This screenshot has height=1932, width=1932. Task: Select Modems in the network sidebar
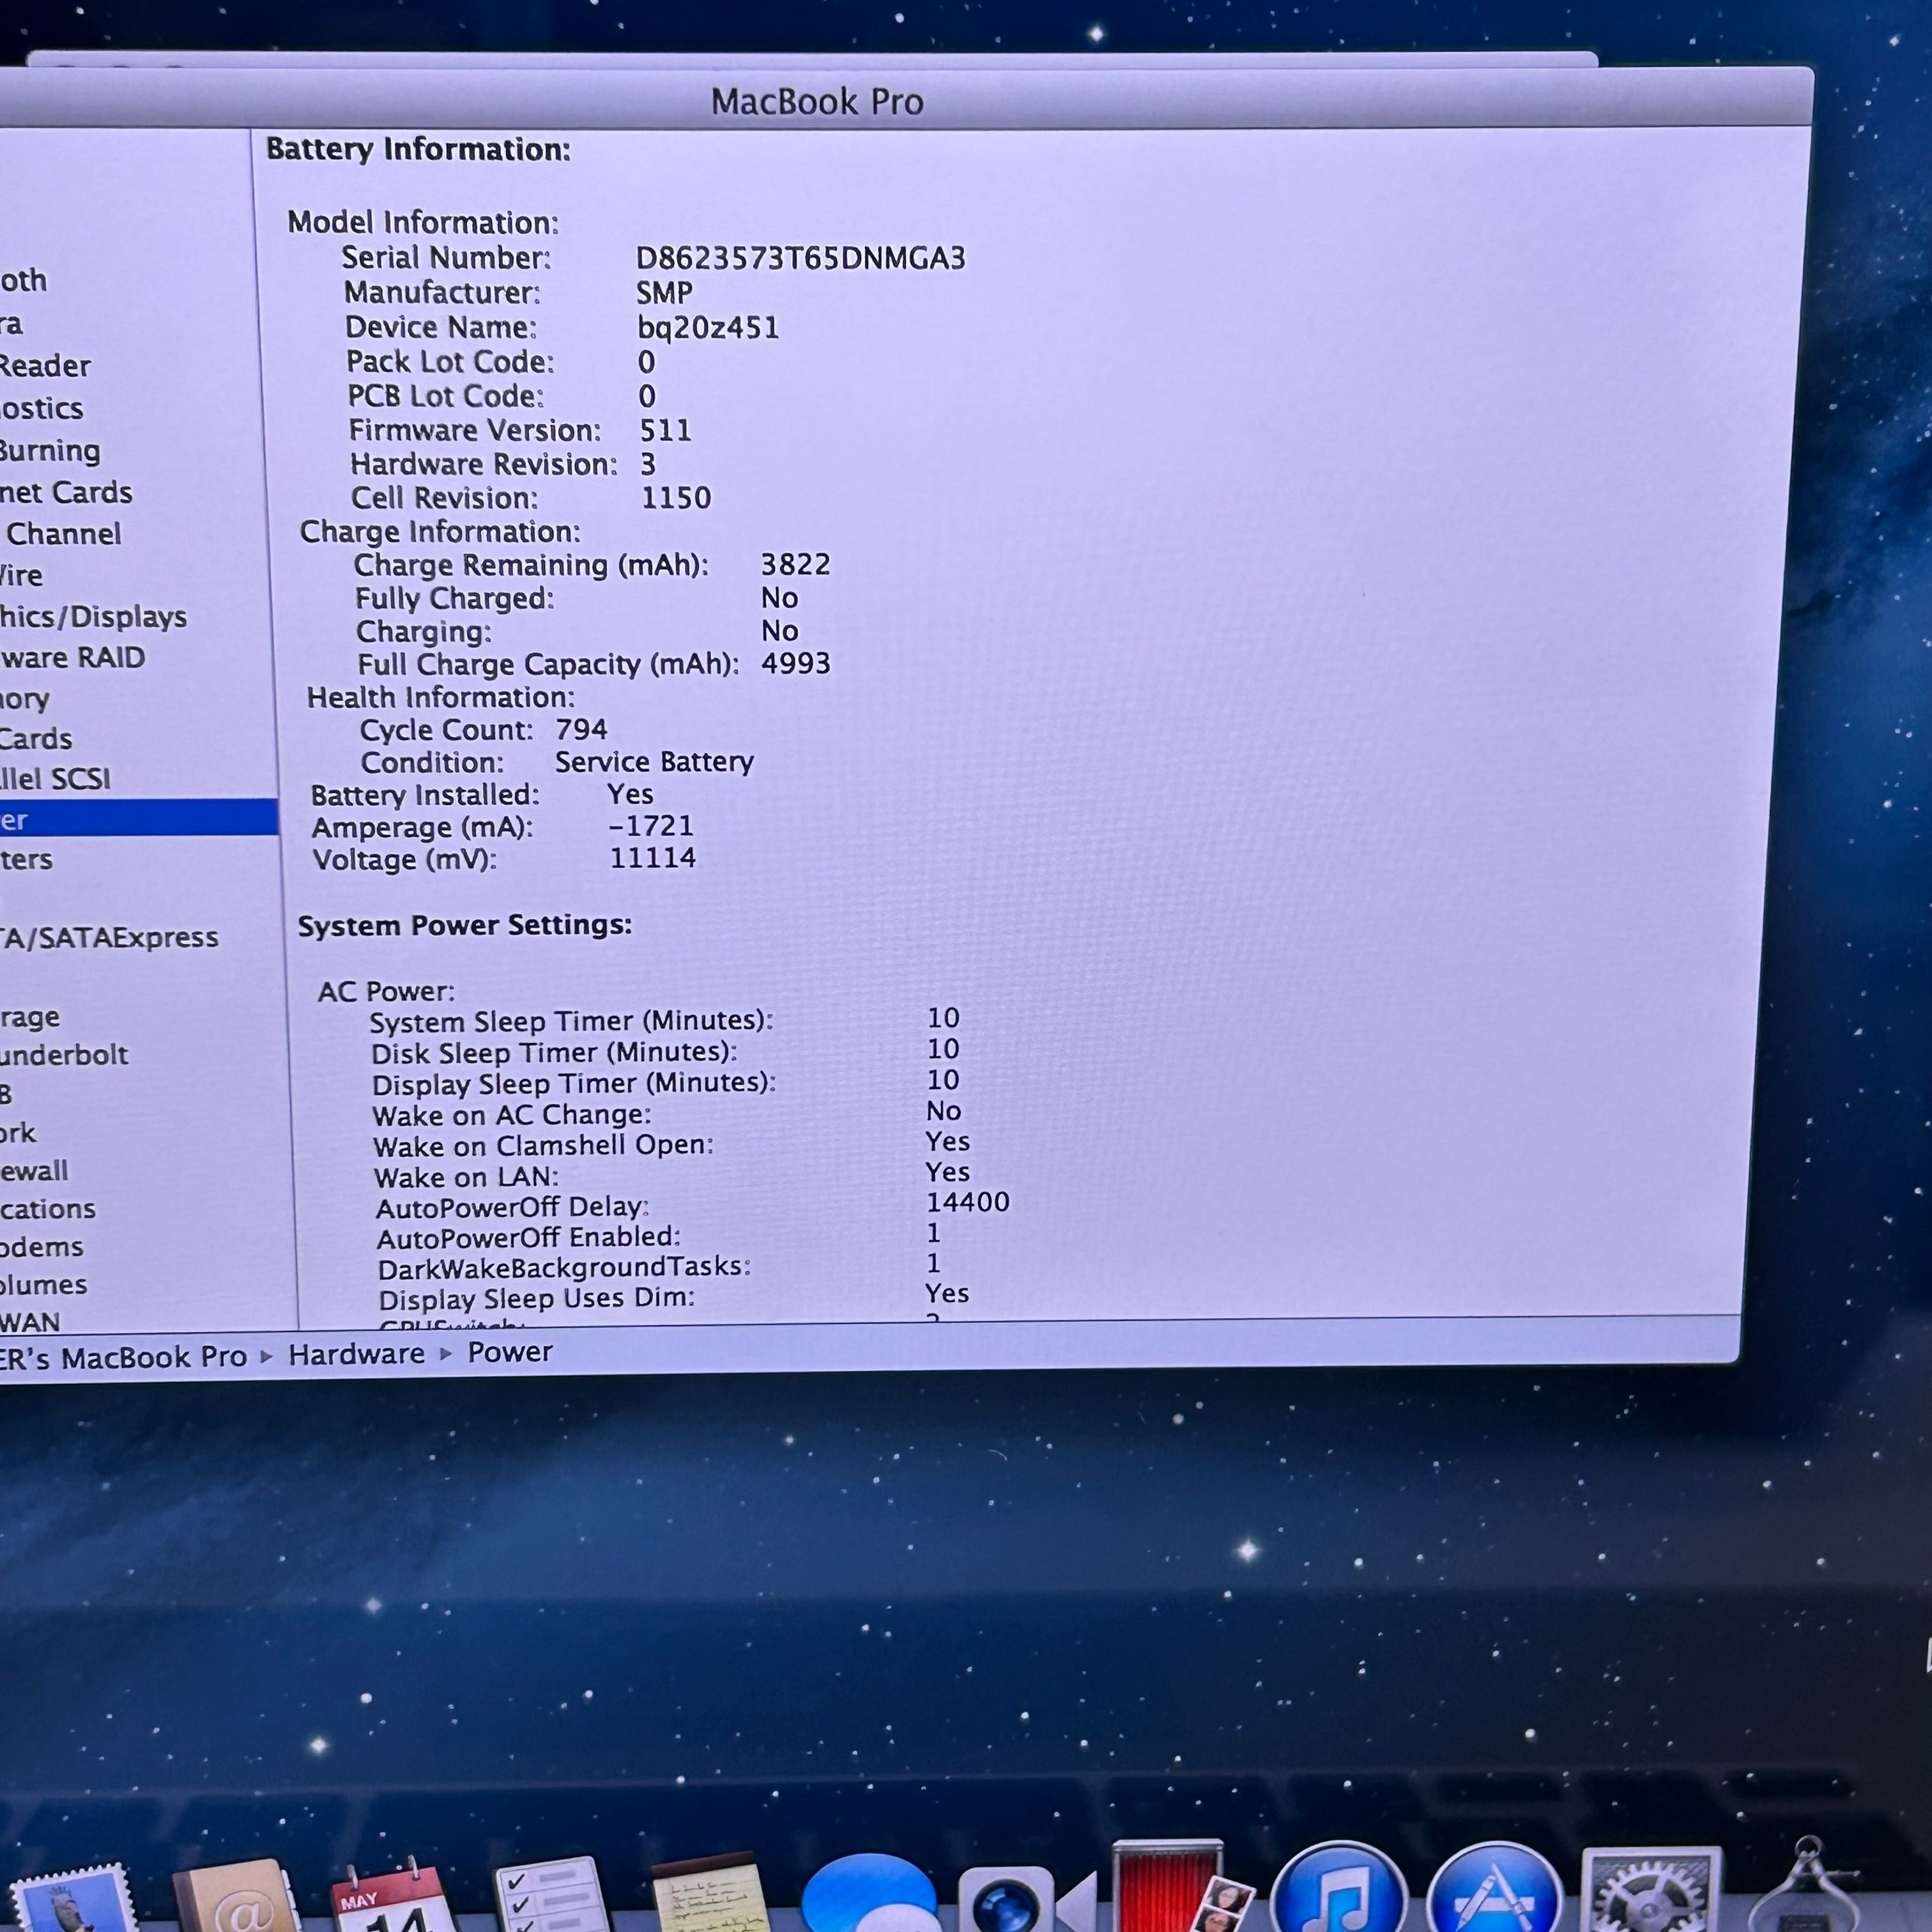coord(41,1248)
